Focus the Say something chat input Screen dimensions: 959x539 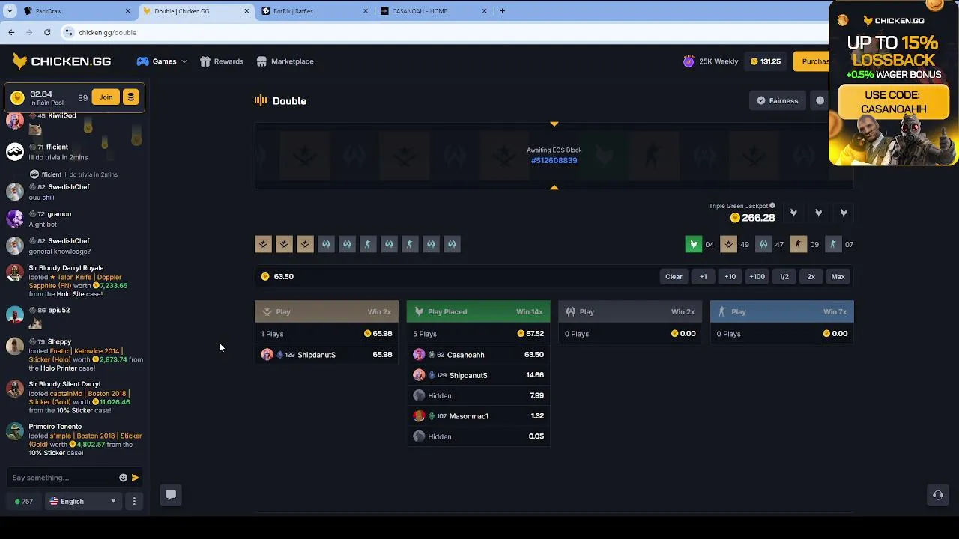[64, 478]
